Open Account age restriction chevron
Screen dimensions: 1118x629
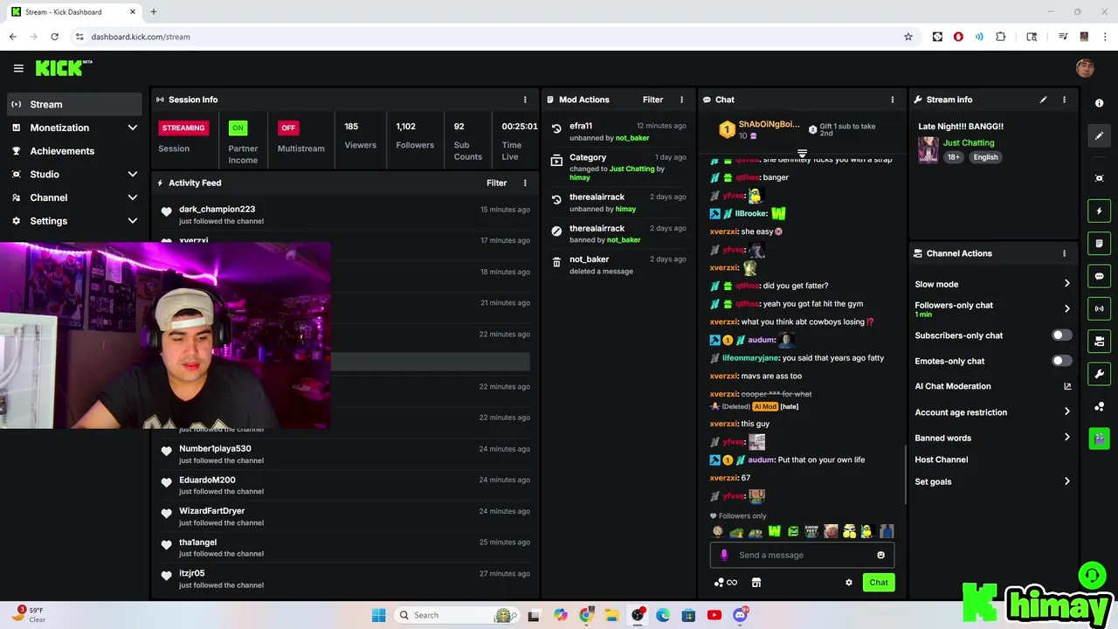pos(1066,412)
